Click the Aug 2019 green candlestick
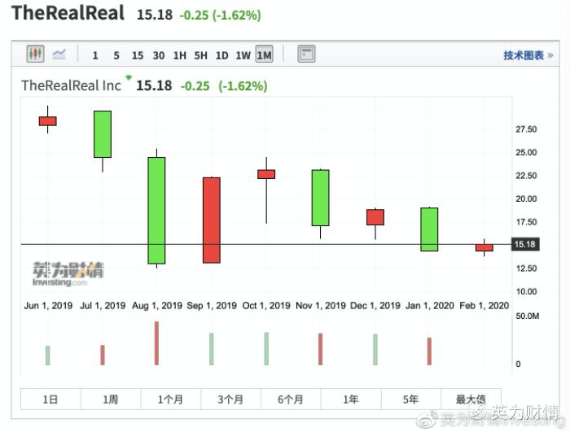Image resolution: width=570 pixels, height=432 pixels. [x=156, y=211]
